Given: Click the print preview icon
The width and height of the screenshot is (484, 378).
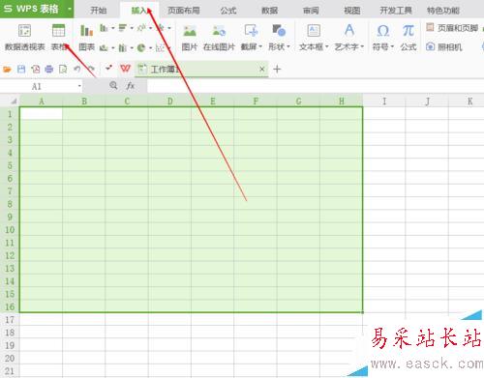Looking at the screenshot, I should 63,69.
